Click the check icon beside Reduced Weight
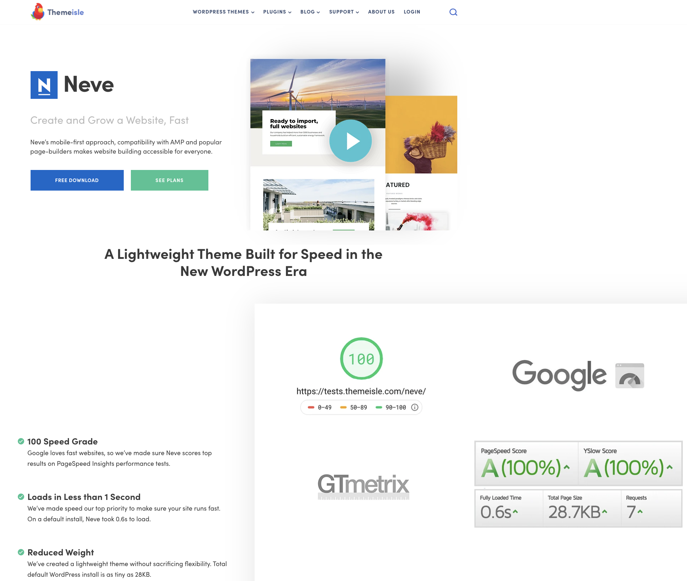The width and height of the screenshot is (687, 581). (x=21, y=552)
